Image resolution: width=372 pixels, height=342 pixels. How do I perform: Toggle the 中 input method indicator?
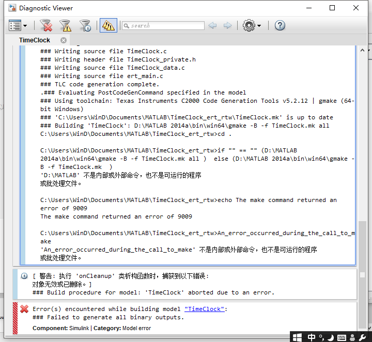click(x=312, y=337)
